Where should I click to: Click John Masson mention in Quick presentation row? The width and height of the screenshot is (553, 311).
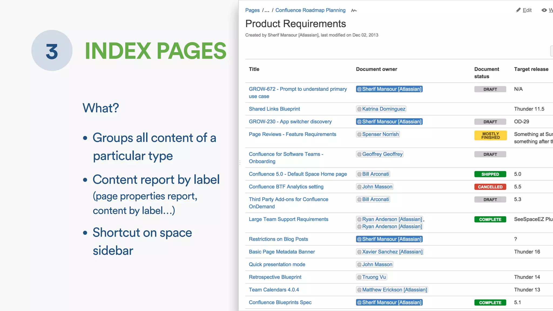pos(375,264)
